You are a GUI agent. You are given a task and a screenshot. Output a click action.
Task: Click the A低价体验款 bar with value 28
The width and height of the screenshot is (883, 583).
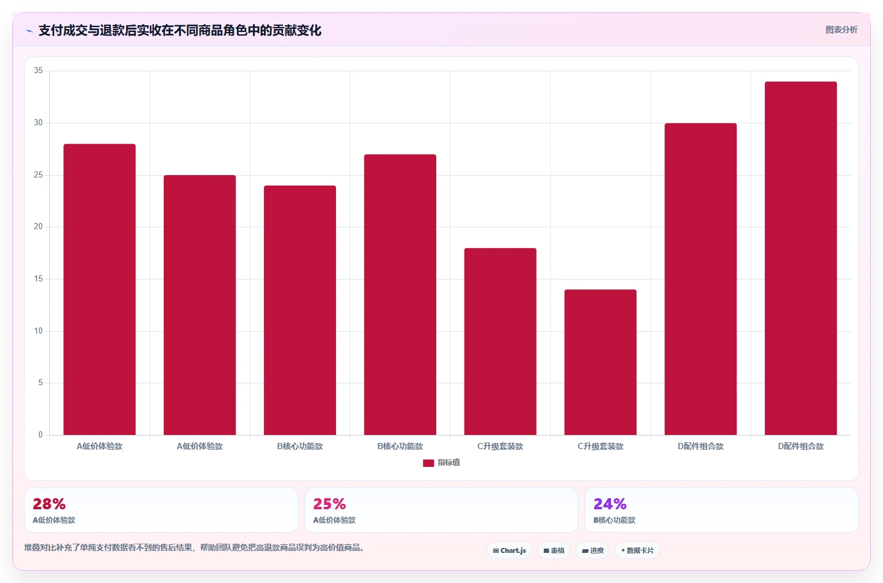[100, 289]
